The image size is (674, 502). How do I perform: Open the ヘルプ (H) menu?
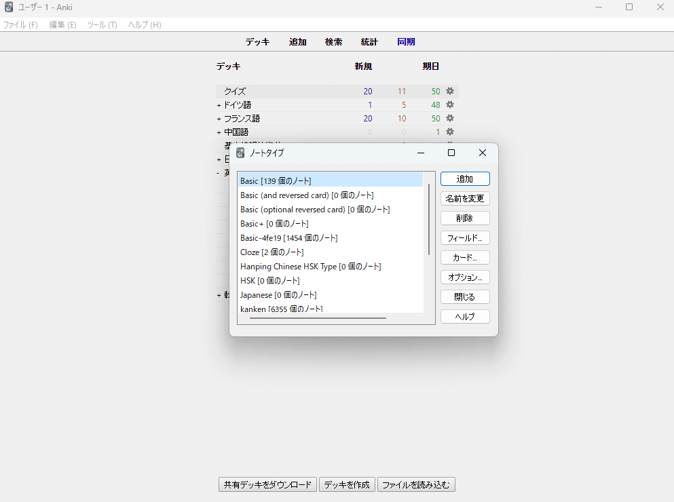tap(145, 25)
